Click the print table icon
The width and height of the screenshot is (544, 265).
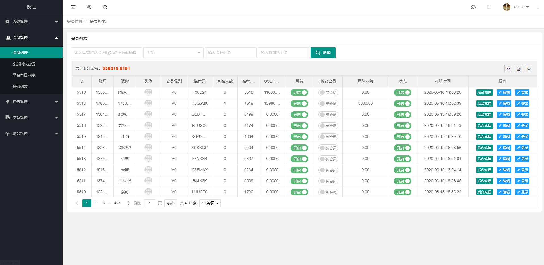click(x=529, y=69)
